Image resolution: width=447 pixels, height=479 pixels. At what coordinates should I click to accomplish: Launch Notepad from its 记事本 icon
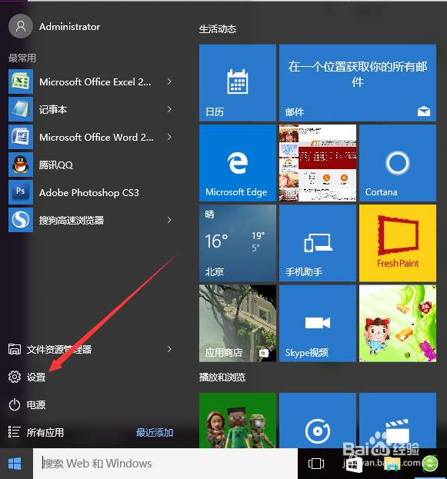tap(21, 109)
